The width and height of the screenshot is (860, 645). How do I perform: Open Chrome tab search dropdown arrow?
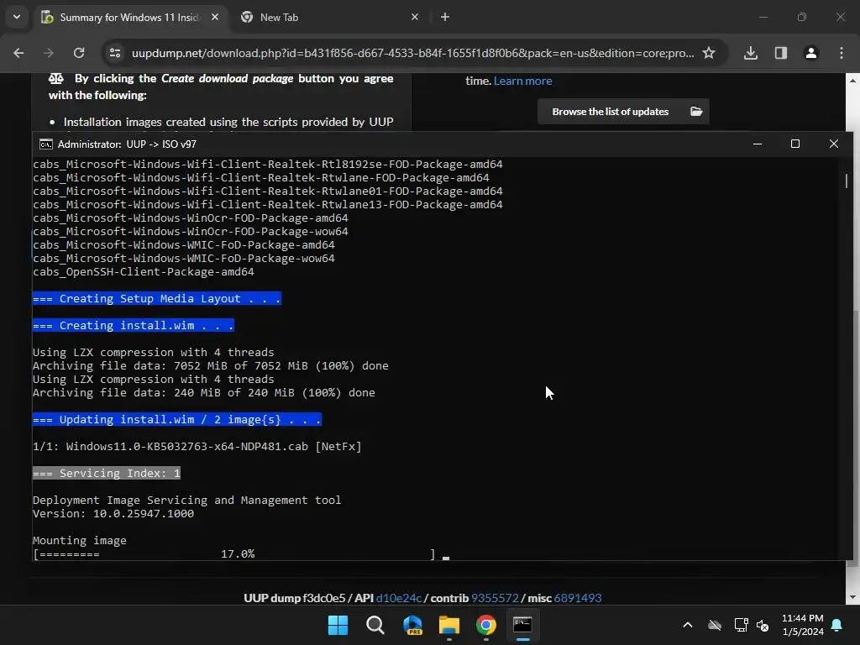(17, 17)
